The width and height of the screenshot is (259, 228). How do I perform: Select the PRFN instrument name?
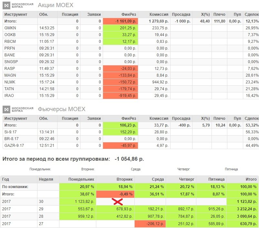pyautogui.click(x=10, y=48)
